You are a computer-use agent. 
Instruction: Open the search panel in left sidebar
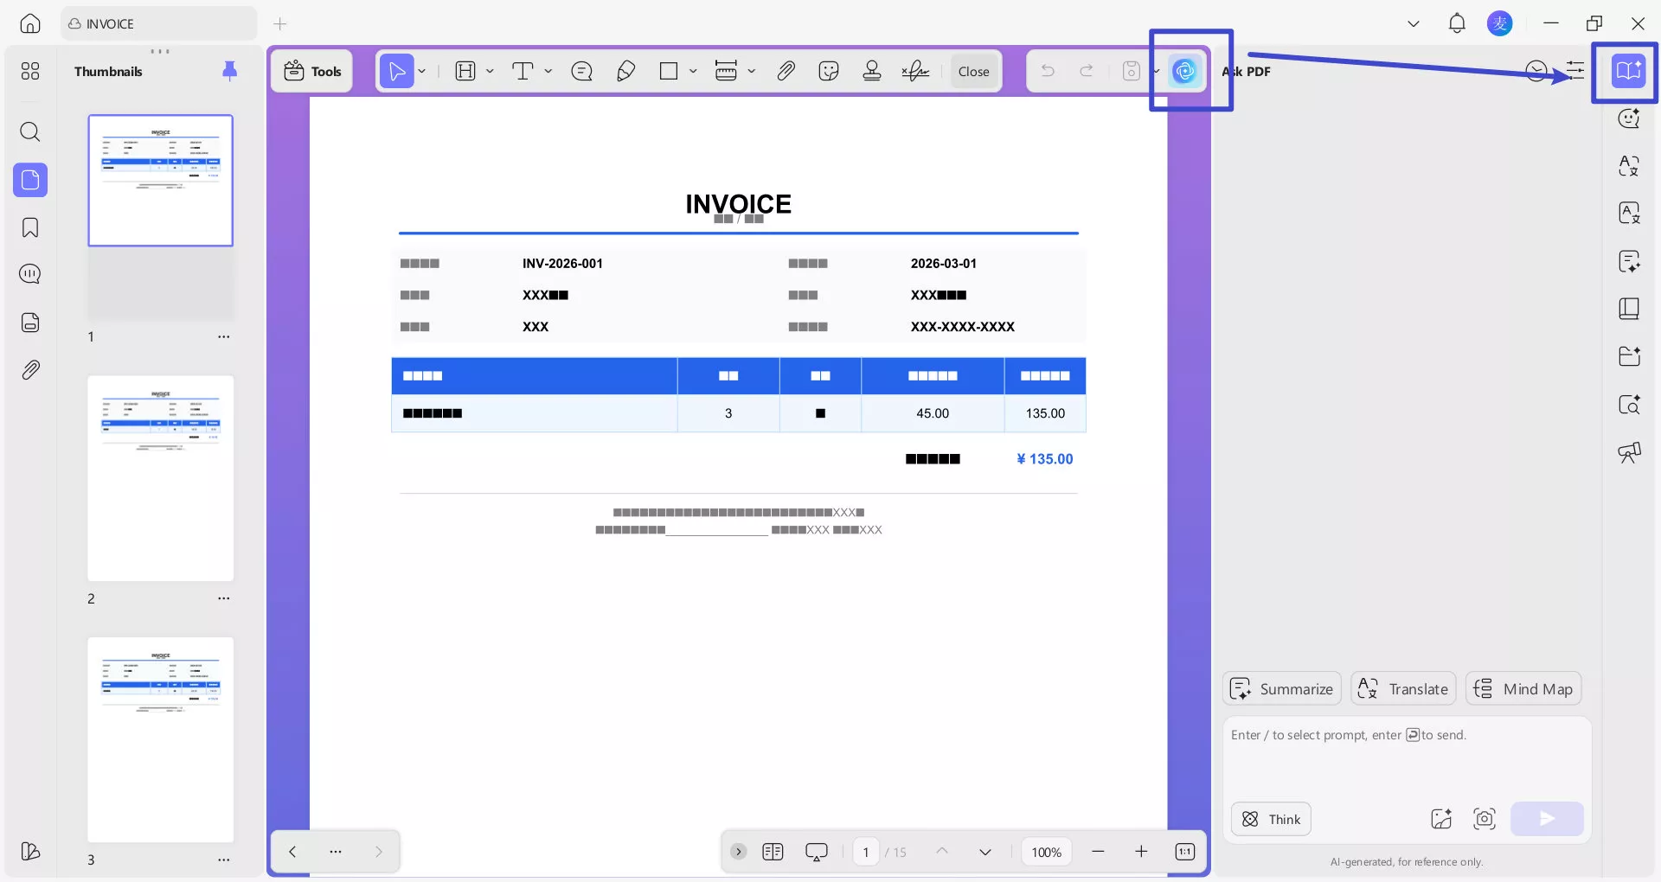(30, 131)
